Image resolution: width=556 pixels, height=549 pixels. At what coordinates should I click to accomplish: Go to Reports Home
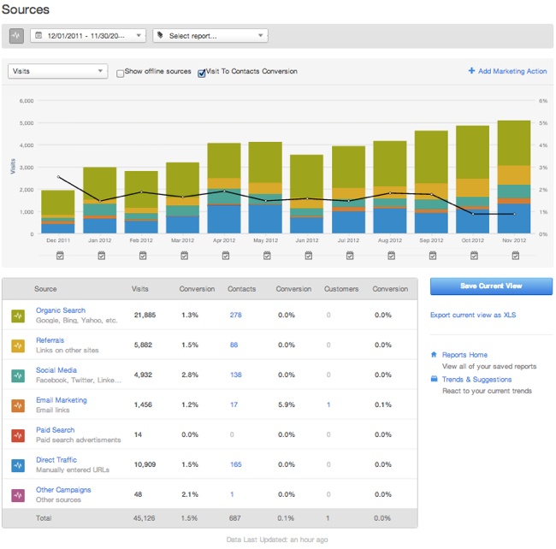464,355
